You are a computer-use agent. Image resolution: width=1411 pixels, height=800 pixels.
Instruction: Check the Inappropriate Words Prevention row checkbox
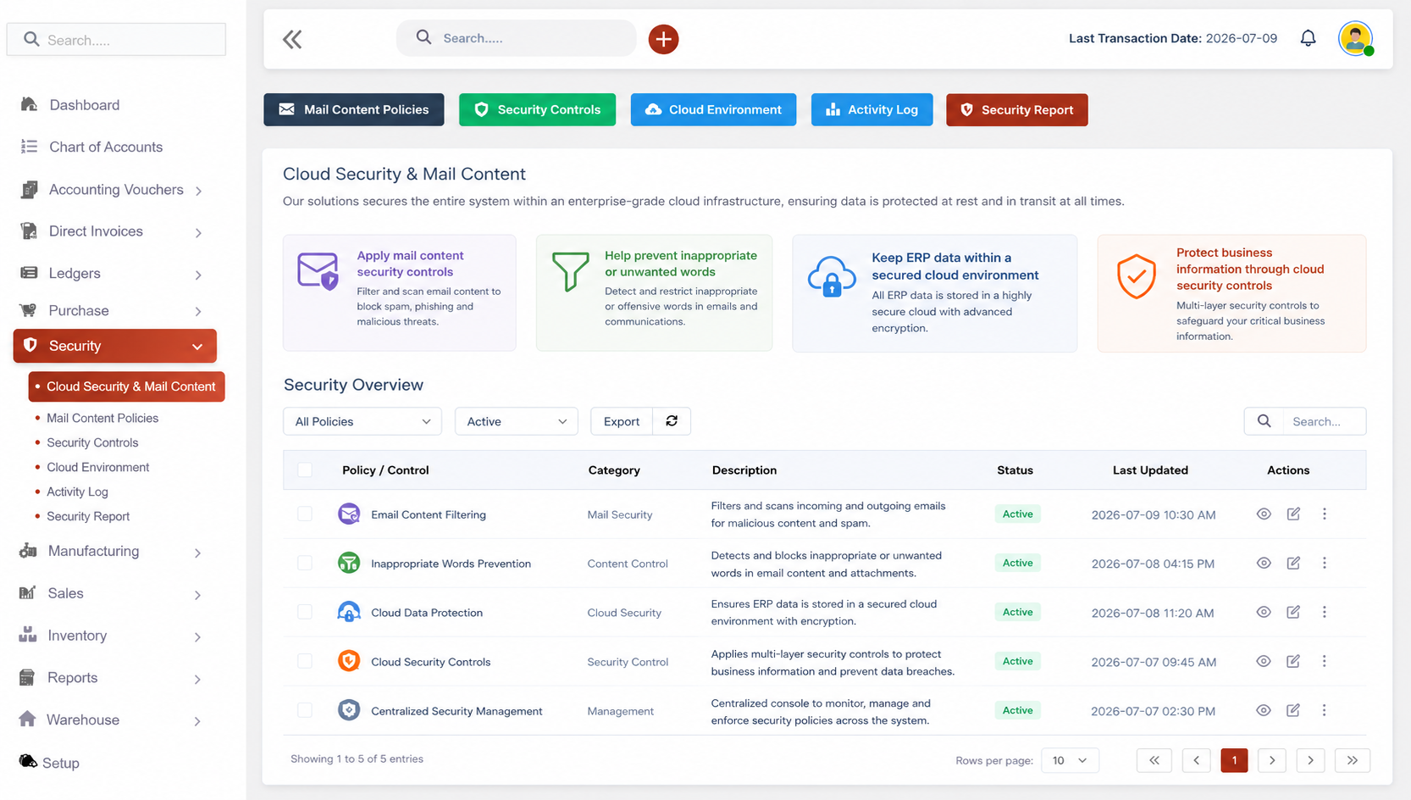tap(305, 563)
